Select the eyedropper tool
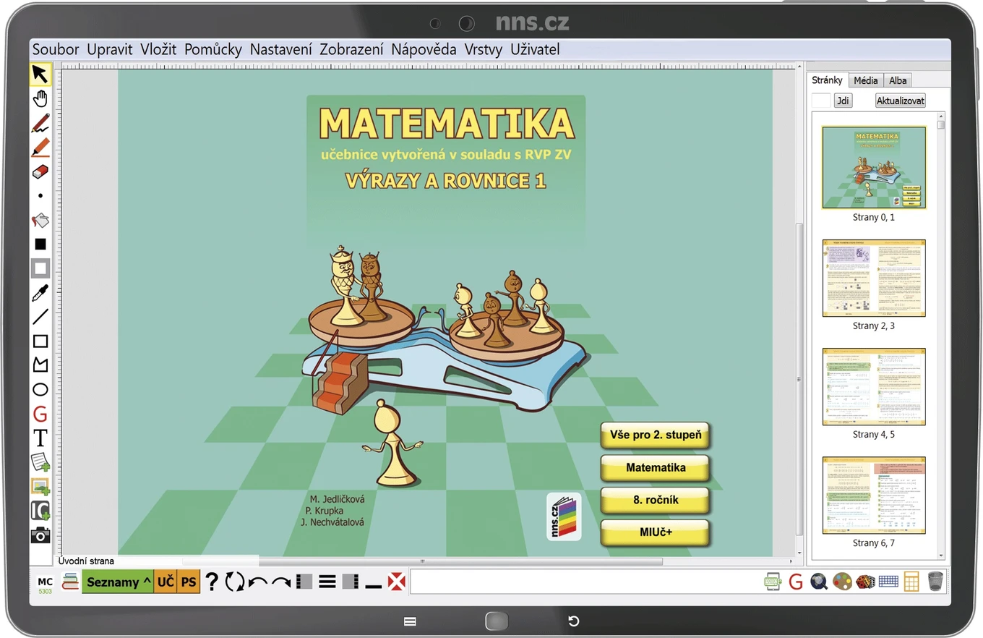The height and width of the screenshot is (638, 983). pyautogui.click(x=40, y=292)
